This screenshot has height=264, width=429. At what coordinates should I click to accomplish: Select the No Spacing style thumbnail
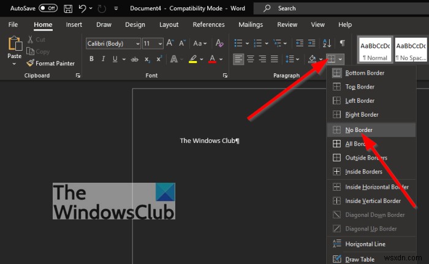click(x=411, y=50)
